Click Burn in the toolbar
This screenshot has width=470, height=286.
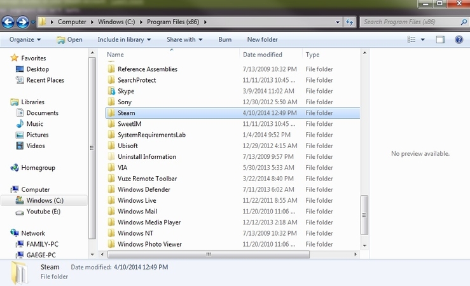coord(225,39)
